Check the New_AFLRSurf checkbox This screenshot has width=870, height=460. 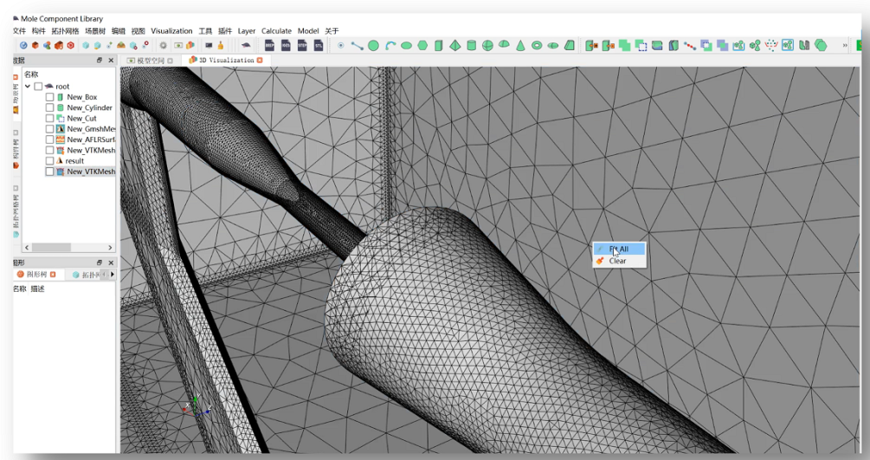(50, 139)
